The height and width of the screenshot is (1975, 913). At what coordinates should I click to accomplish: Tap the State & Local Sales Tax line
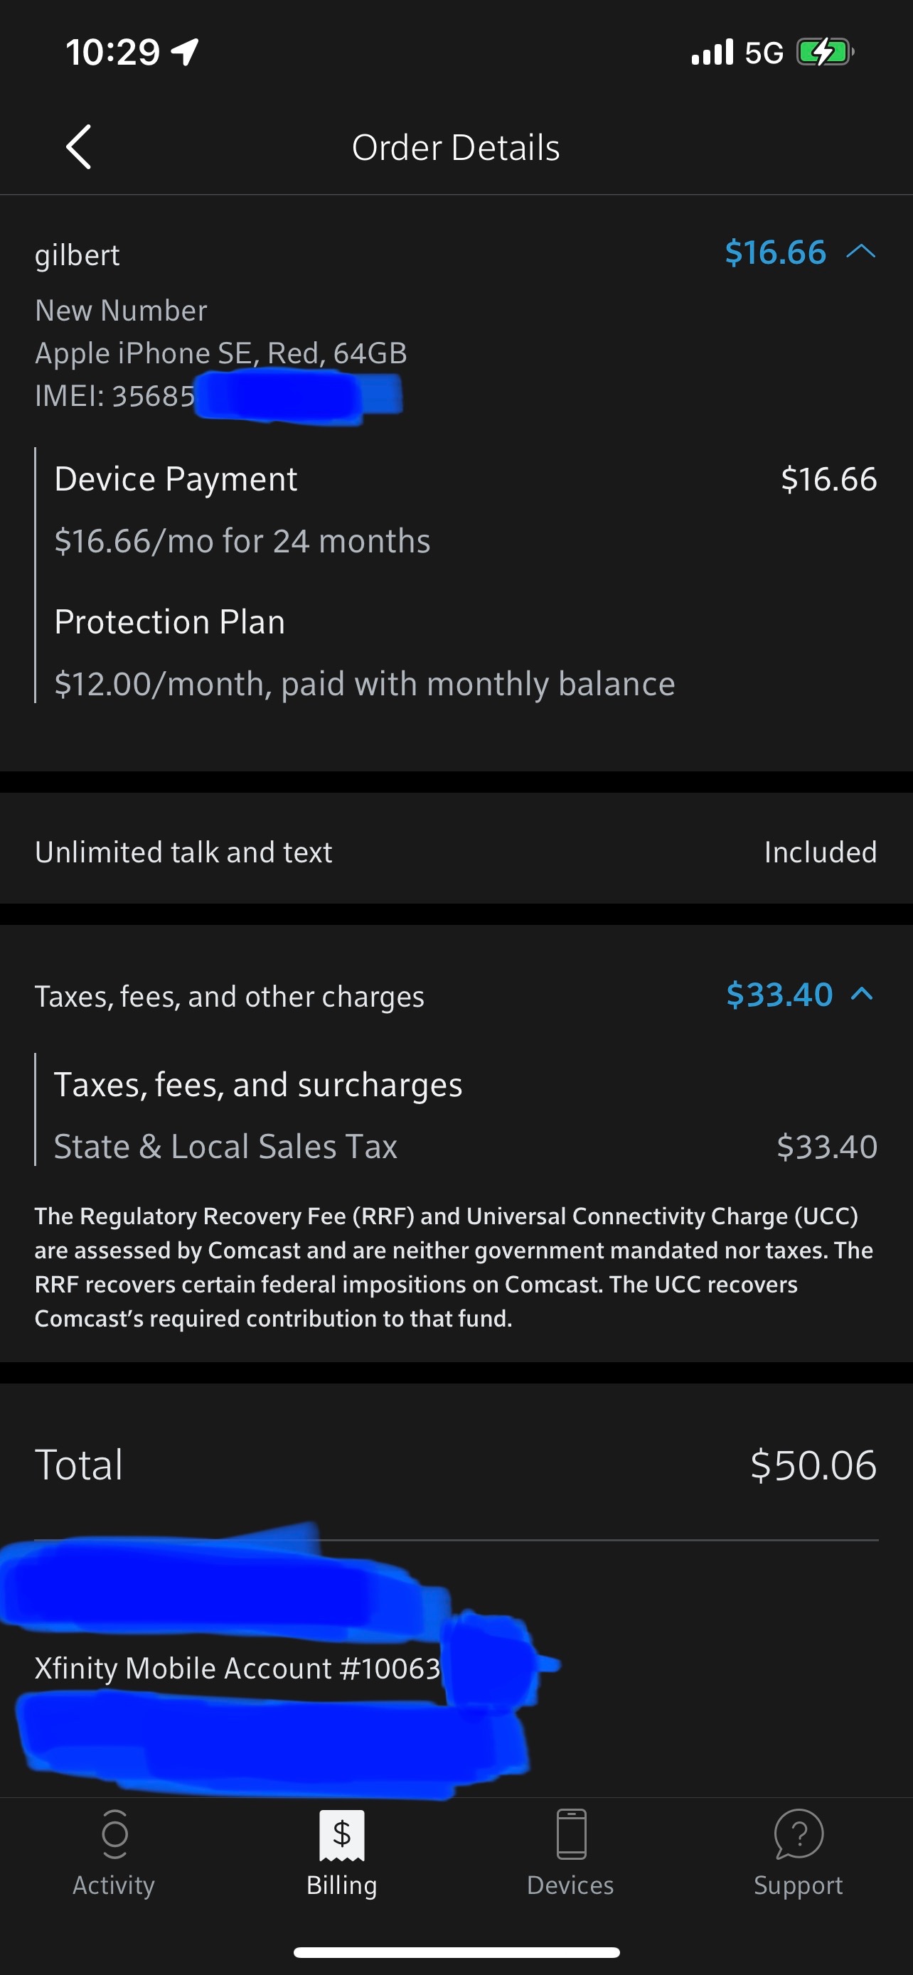point(225,1147)
